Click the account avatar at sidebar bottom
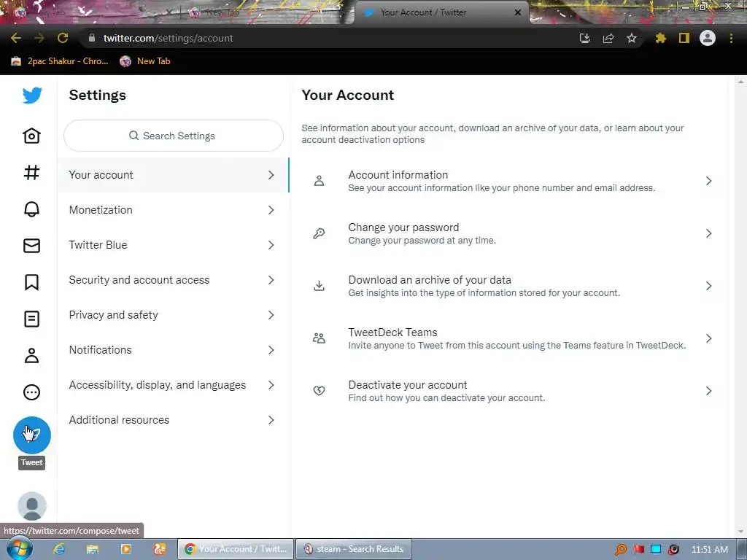Viewport: 747px width, 560px height. [x=32, y=506]
